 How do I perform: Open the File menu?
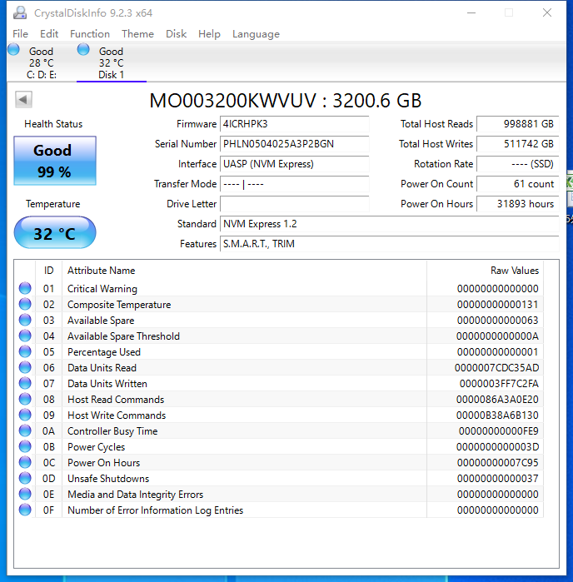tap(21, 34)
